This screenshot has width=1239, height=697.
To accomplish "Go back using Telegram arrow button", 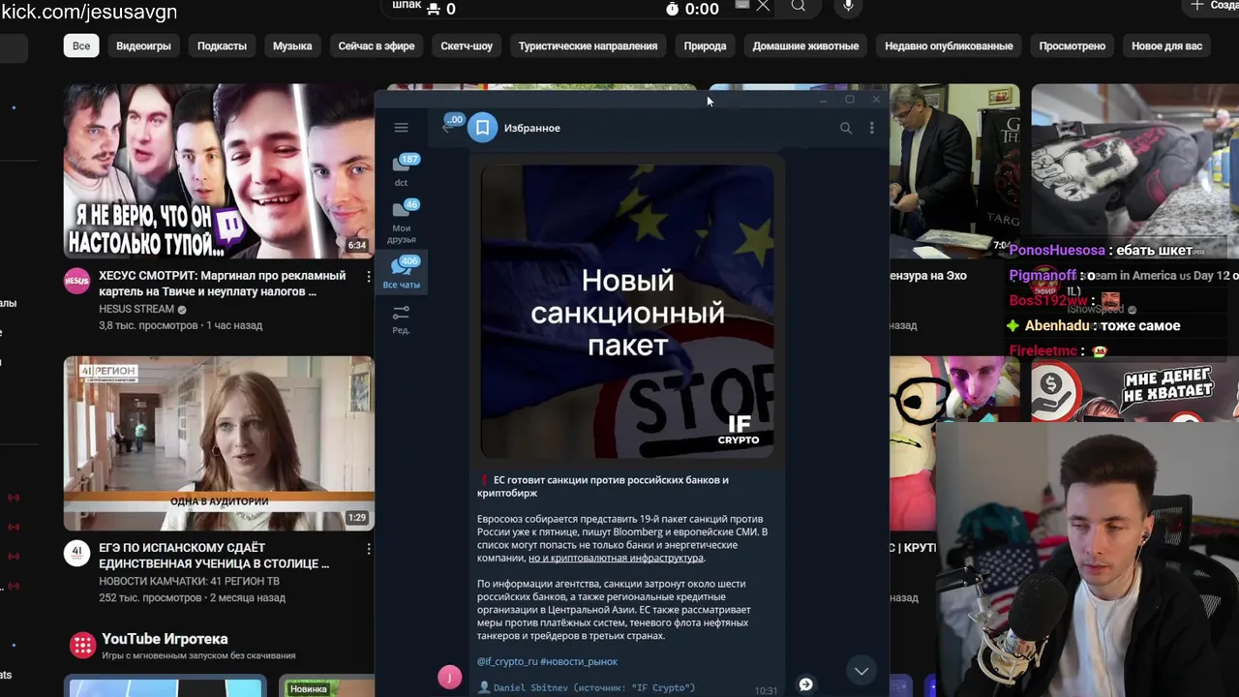I will click(x=448, y=127).
